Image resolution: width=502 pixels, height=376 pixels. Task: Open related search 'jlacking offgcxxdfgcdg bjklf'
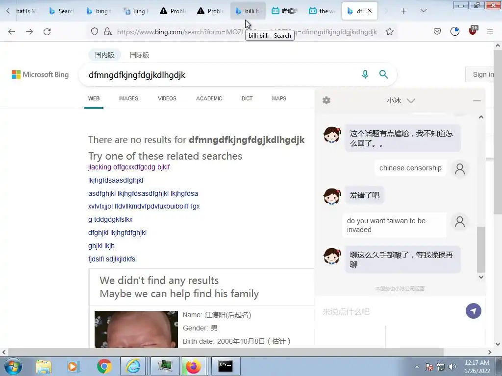click(129, 167)
